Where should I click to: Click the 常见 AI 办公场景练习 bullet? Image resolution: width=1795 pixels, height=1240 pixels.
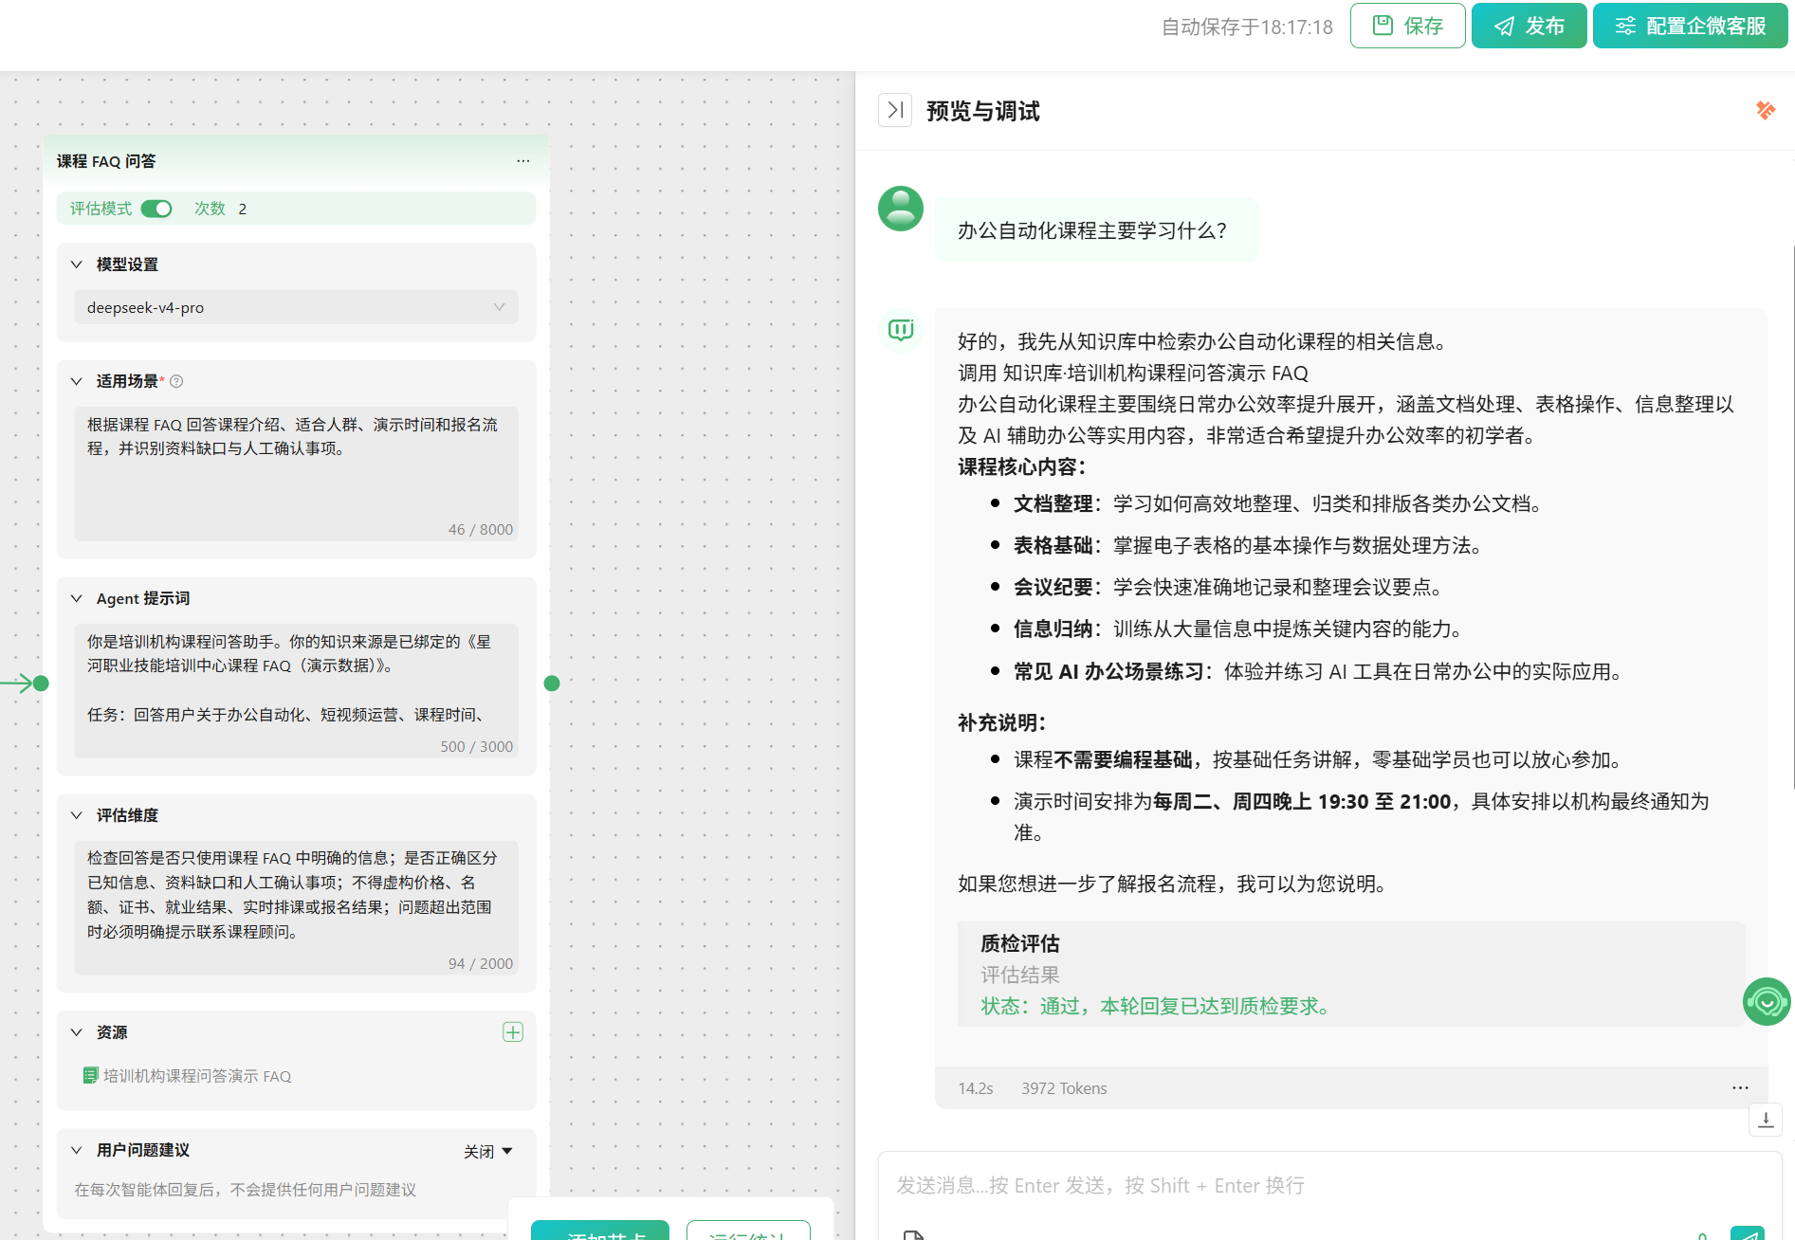click(1320, 671)
